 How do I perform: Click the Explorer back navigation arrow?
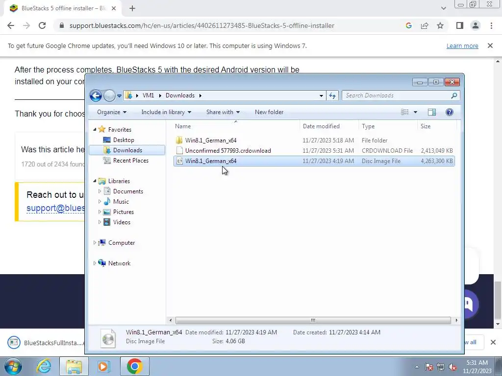click(96, 95)
